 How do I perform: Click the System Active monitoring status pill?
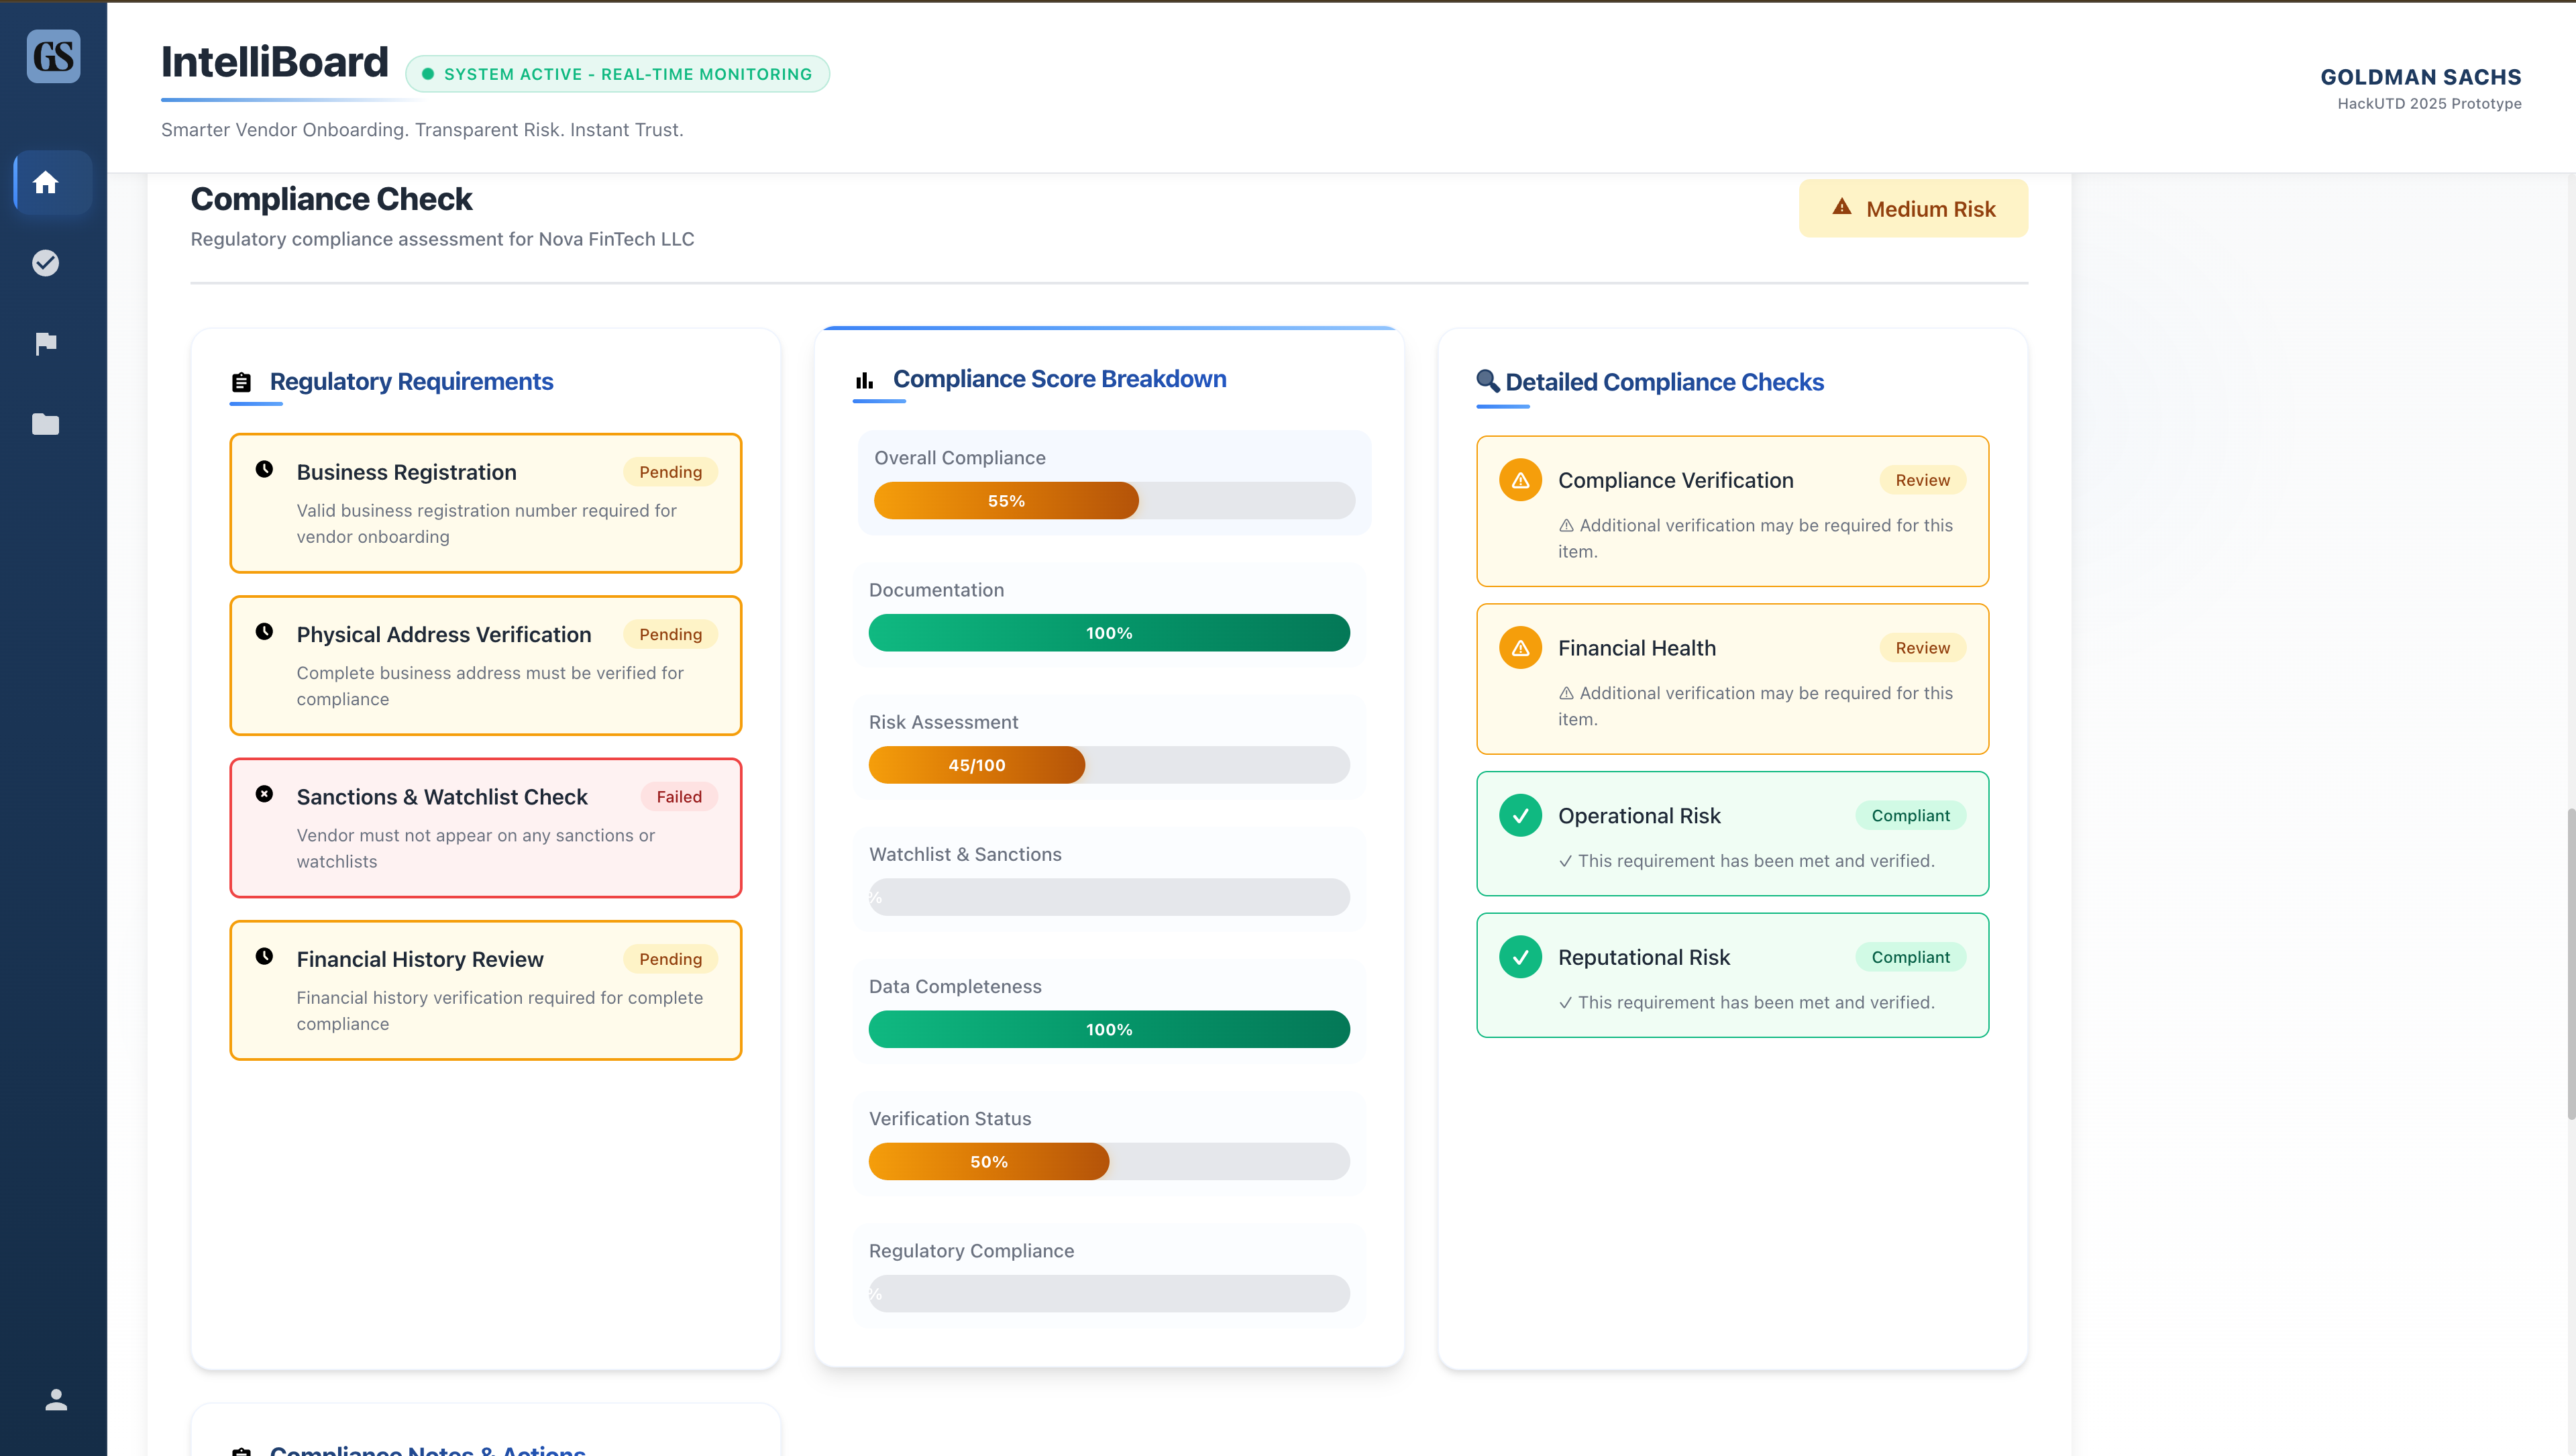[617, 74]
